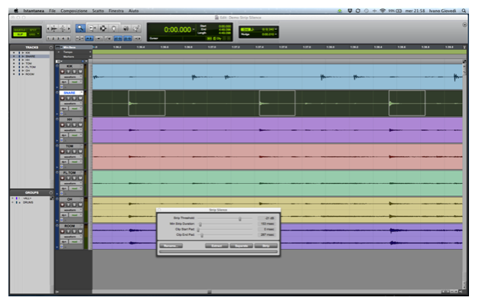Click the Wi-Fi icon in the menu bar
482x304 pixels.
pos(383,11)
